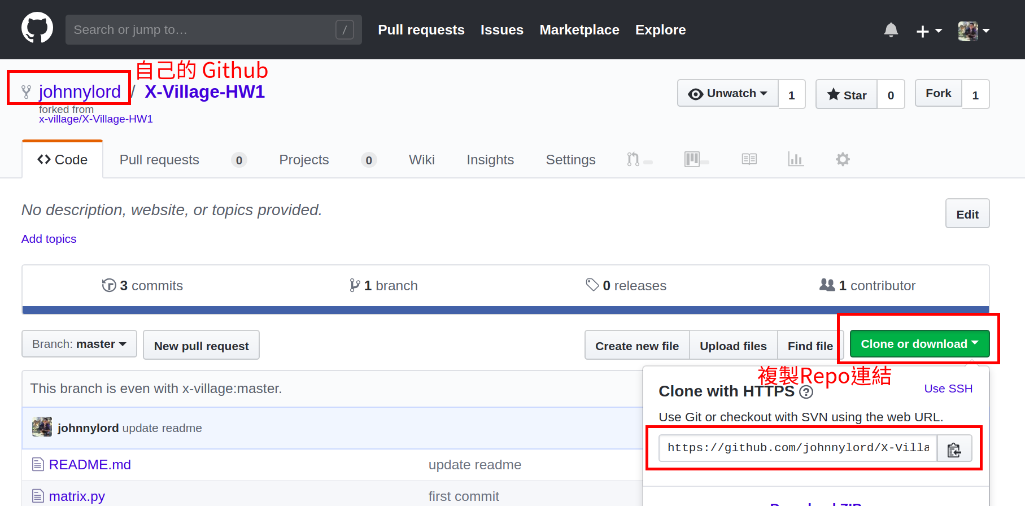Switch to the Settings tab
Viewport: 1025px width, 506px height.
pos(570,160)
